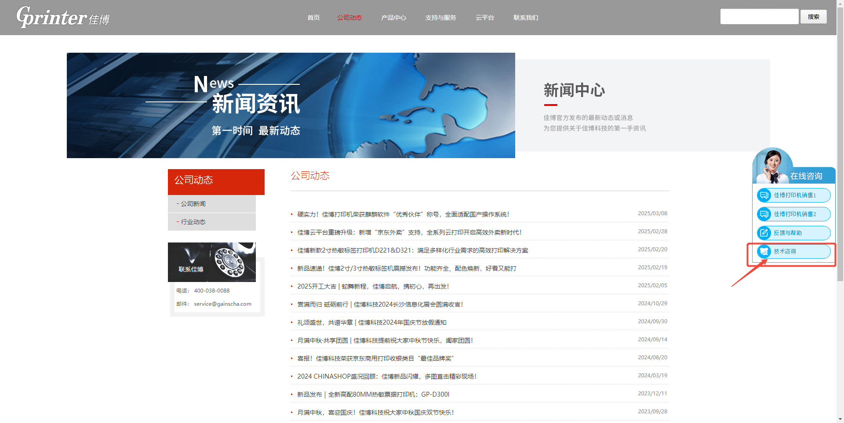Image resolution: width=844 pixels, height=423 pixels.
Task: Click the date 2024/10/29
Action: [652, 304]
